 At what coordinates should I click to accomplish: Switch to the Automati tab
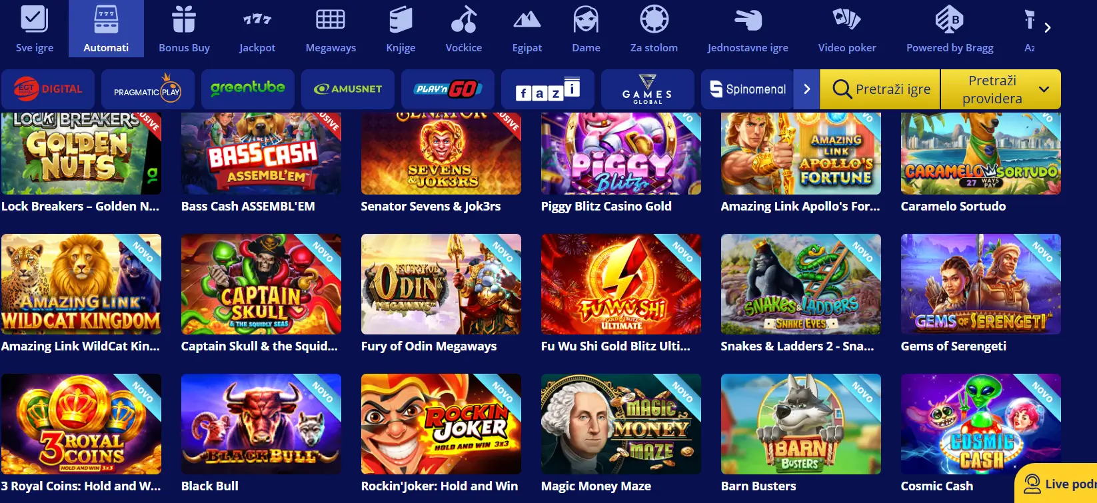[x=106, y=29]
